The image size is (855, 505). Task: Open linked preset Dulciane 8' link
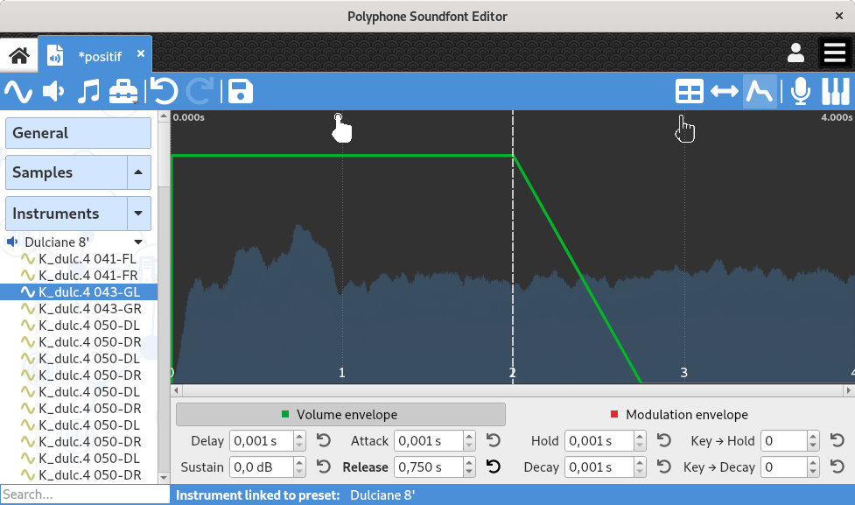point(382,495)
